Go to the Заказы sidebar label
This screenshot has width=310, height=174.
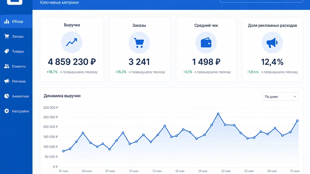click(18, 37)
